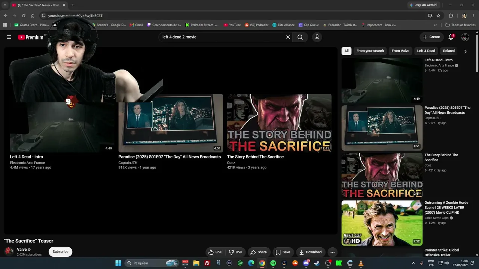Open the Counter-Strike: Global Offensive Trailer title
This screenshot has width=479, height=269.
(442, 253)
